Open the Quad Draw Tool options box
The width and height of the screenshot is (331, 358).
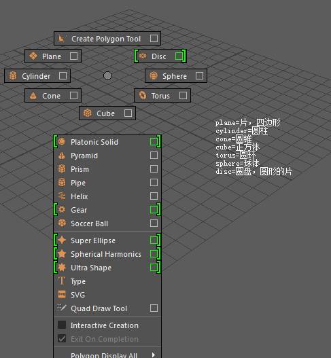154,308
